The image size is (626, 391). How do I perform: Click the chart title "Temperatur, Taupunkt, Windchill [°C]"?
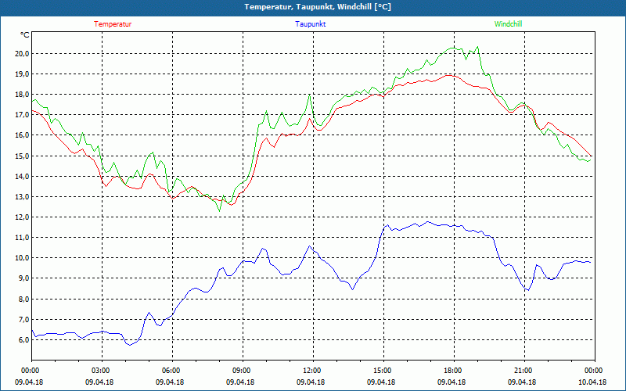(x=313, y=7)
